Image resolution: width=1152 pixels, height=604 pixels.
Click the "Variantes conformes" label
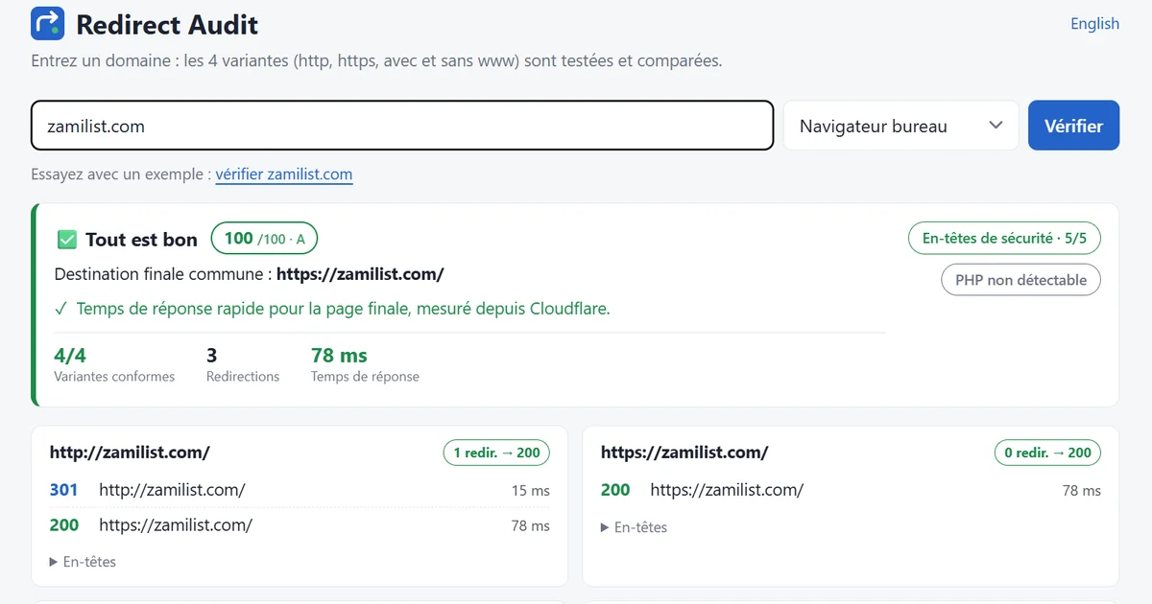tap(114, 377)
